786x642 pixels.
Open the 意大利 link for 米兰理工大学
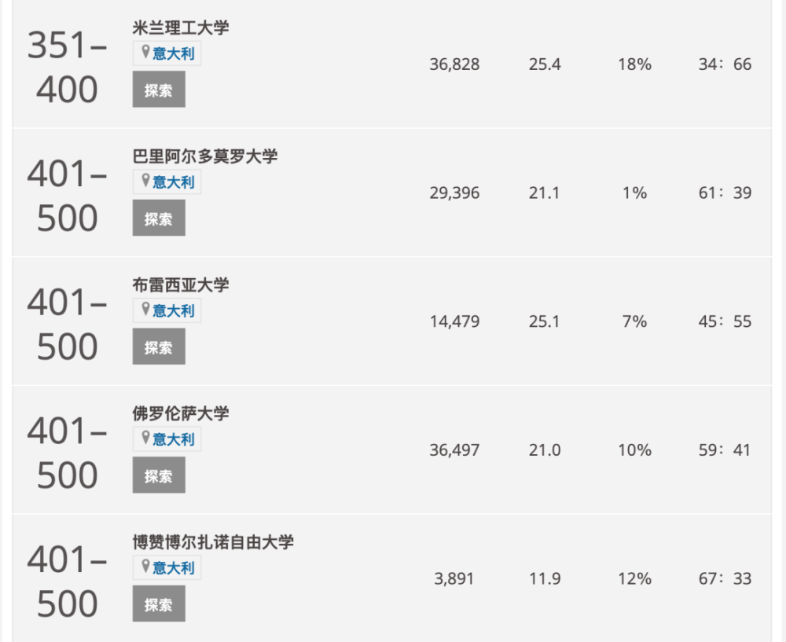pos(174,53)
